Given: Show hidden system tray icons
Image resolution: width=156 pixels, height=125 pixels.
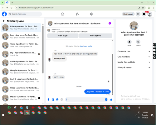Looking at the screenshot, I should pyautogui.click(x=136, y=115).
